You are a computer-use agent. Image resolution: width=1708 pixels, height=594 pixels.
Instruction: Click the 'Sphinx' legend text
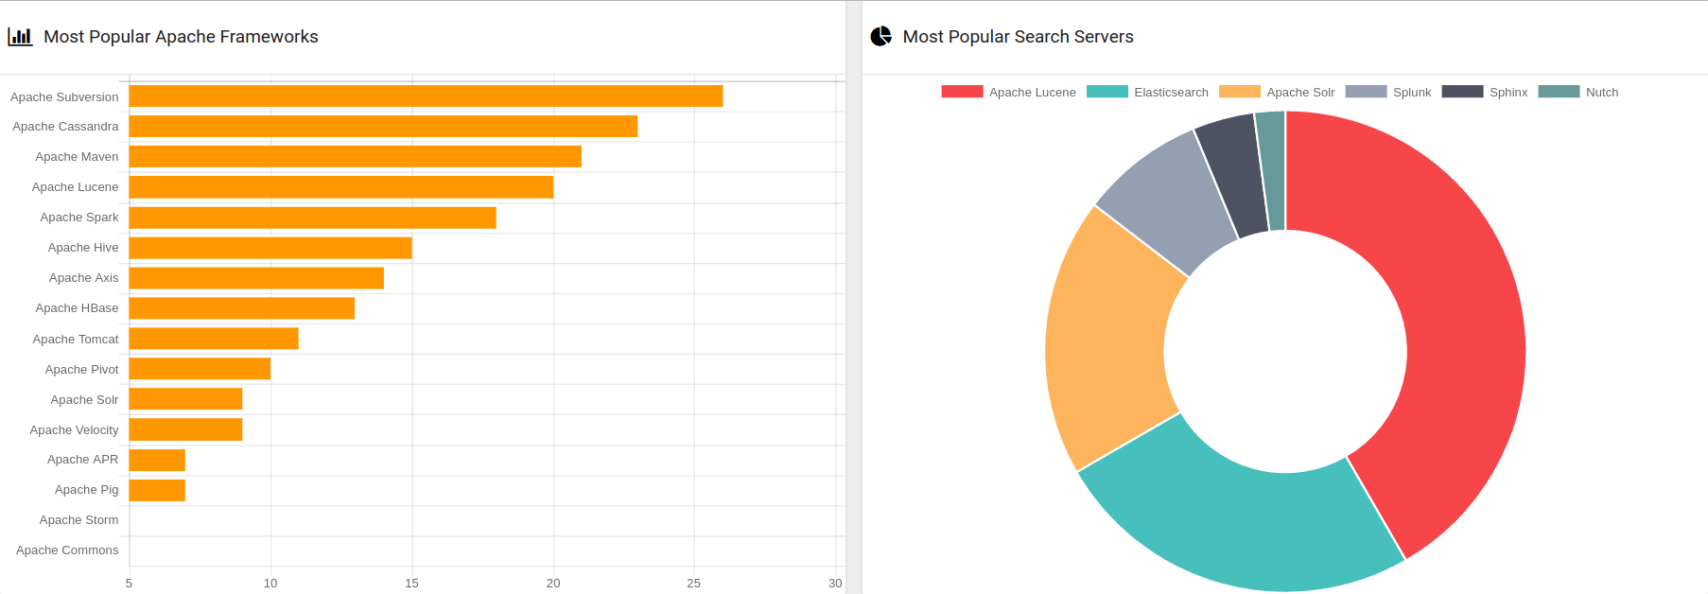pyautogui.click(x=1508, y=93)
